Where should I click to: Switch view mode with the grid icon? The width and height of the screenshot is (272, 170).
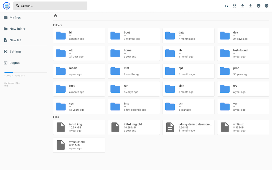click(235, 6)
